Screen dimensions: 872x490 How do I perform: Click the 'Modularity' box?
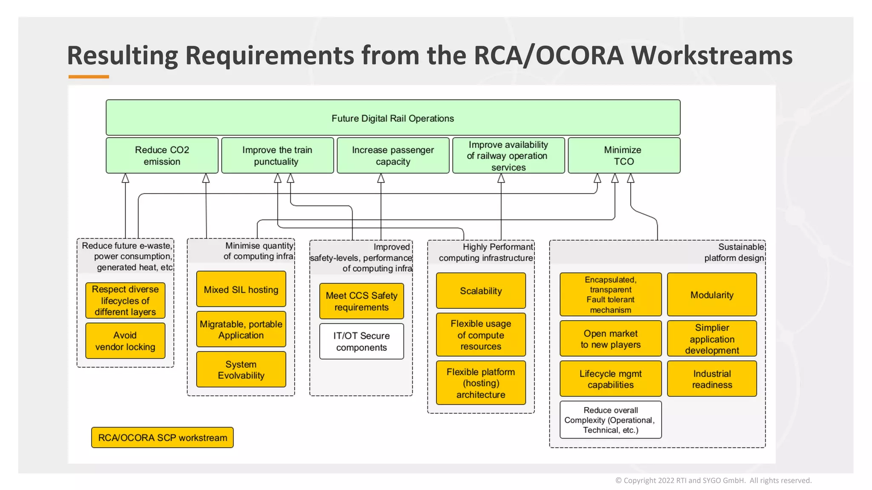[x=712, y=294]
